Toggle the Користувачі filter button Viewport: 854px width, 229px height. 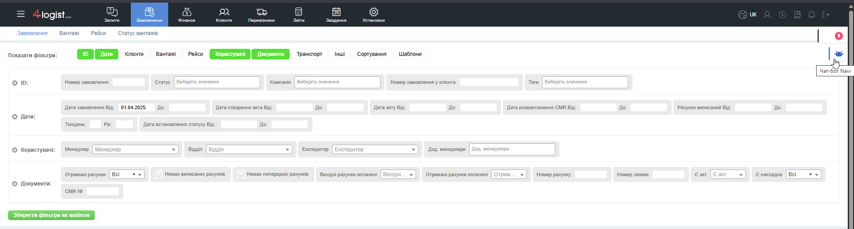pos(230,54)
